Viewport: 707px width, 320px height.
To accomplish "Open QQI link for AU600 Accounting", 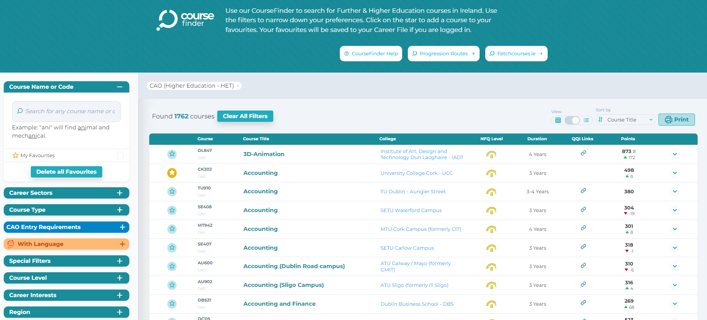I will [x=583, y=265].
